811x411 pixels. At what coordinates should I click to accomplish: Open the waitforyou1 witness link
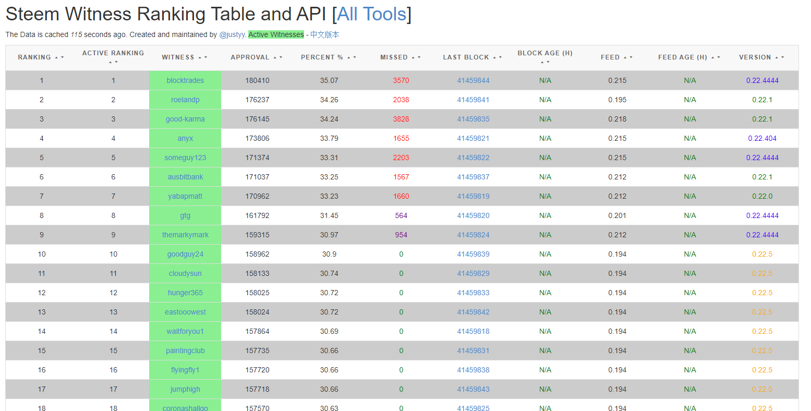pyautogui.click(x=185, y=331)
